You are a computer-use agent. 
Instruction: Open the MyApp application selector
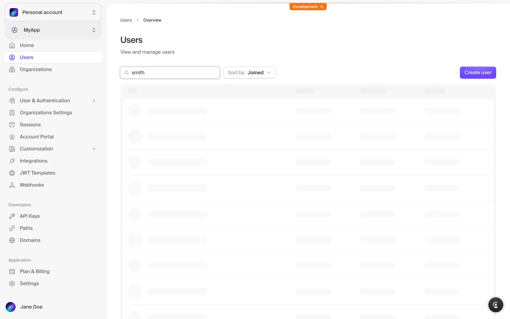coord(53,30)
